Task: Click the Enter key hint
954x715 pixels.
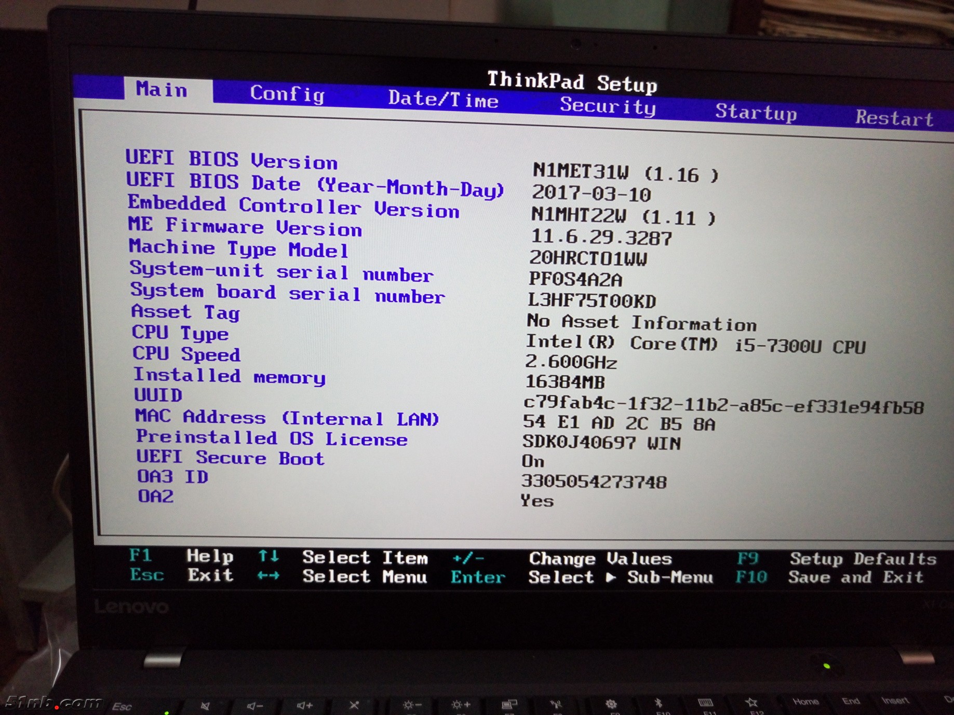Action: [x=478, y=577]
